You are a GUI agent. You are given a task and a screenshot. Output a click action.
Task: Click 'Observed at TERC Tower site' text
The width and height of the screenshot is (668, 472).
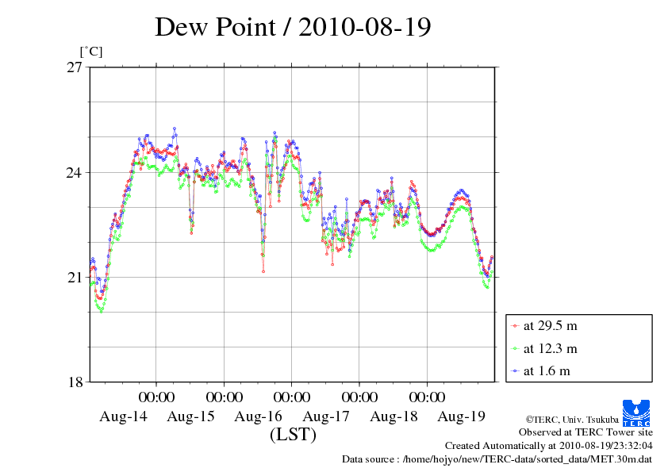(x=585, y=432)
